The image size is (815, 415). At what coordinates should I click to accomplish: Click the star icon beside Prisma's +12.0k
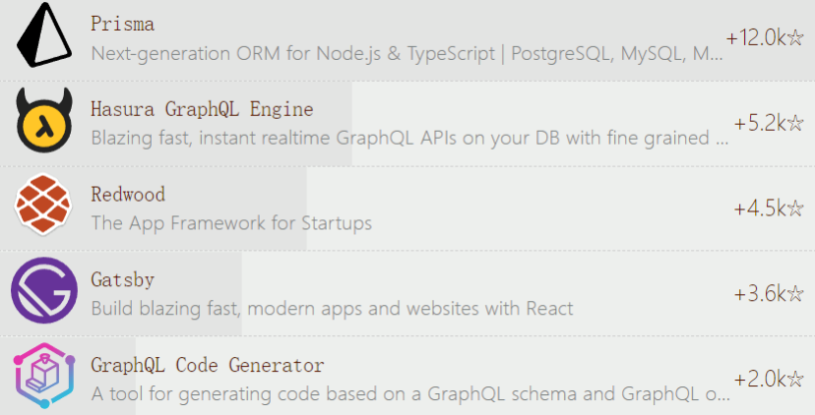[x=797, y=39]
